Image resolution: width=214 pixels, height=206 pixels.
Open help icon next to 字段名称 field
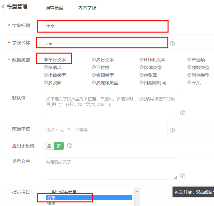pyautogui.click(x=172, y=44)
